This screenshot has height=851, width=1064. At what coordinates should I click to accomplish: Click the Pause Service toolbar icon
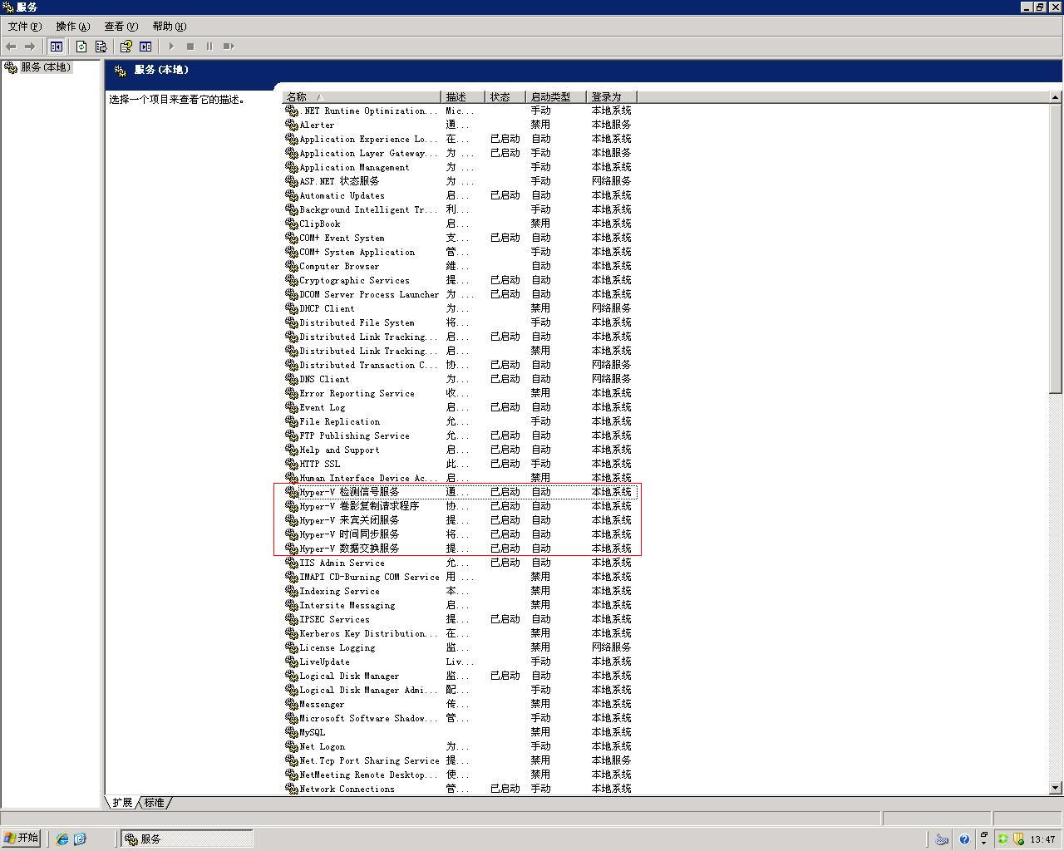[209, 47]
